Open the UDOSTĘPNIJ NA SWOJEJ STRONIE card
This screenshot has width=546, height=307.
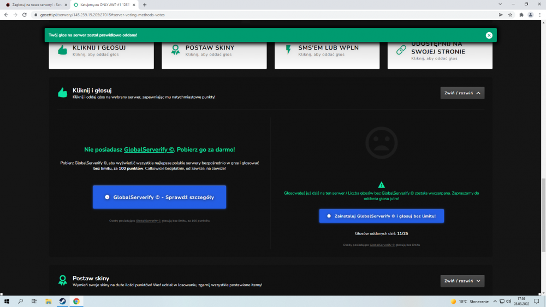point(440,55)
